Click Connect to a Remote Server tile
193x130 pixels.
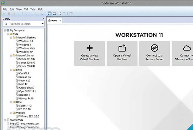point(154,53)
